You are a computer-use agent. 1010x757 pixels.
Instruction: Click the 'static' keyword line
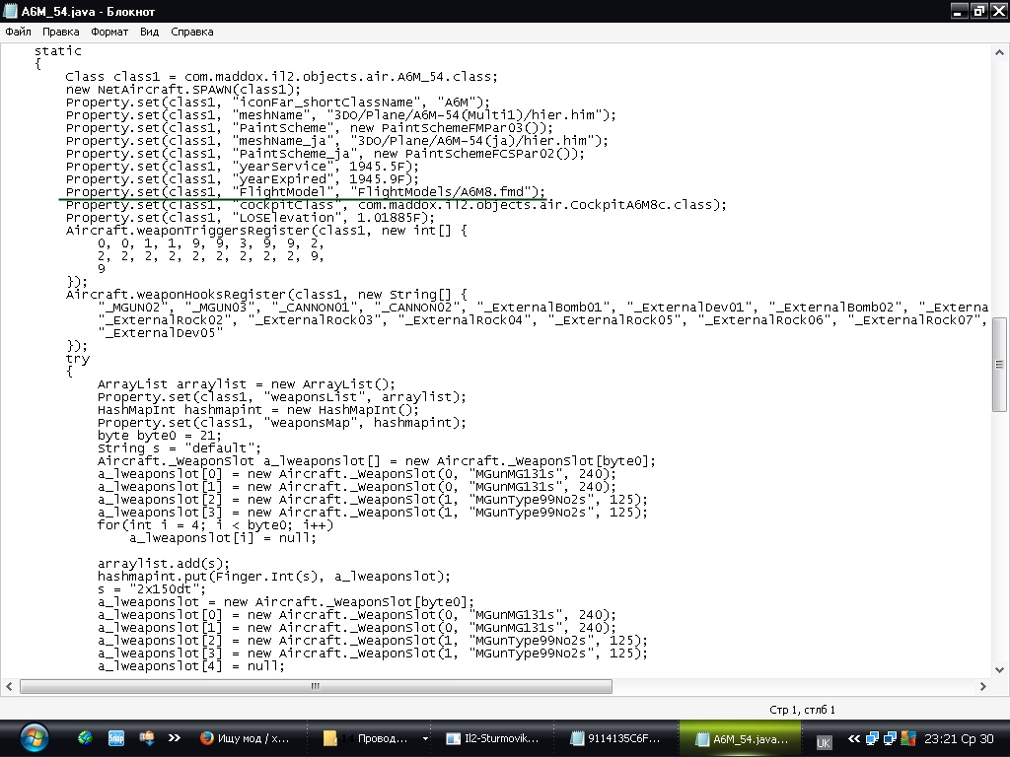58,51
